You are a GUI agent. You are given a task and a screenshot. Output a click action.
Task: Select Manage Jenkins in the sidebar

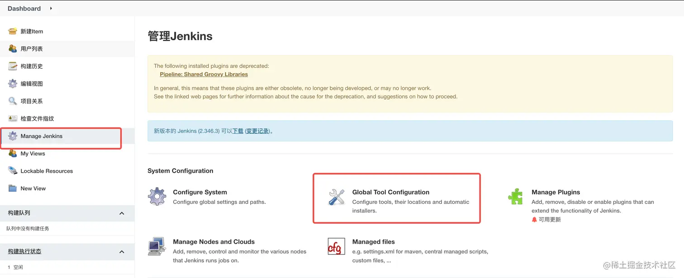coord(42,136)
